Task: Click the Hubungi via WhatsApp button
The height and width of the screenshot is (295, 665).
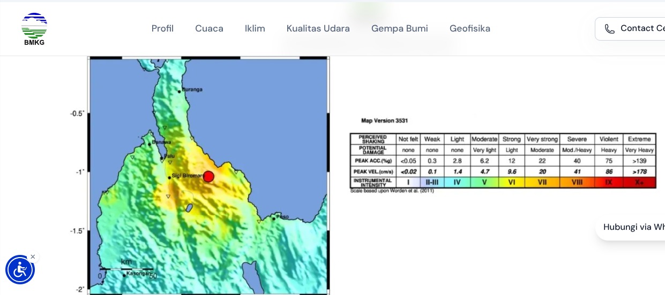Action: pyautogui.click(x=630, y=227)
